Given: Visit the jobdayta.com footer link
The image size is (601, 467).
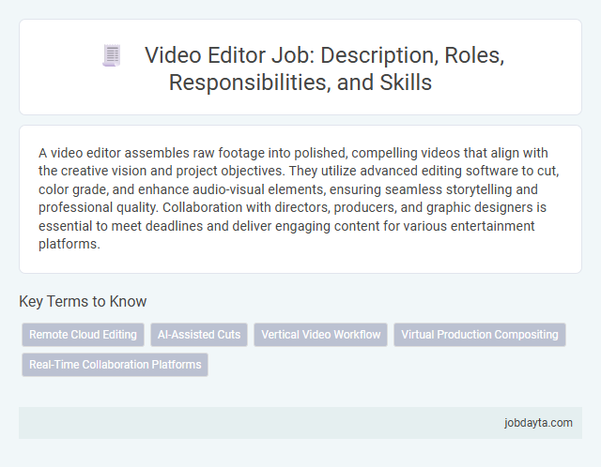Looking at the screenshot, I should point(538,423).
